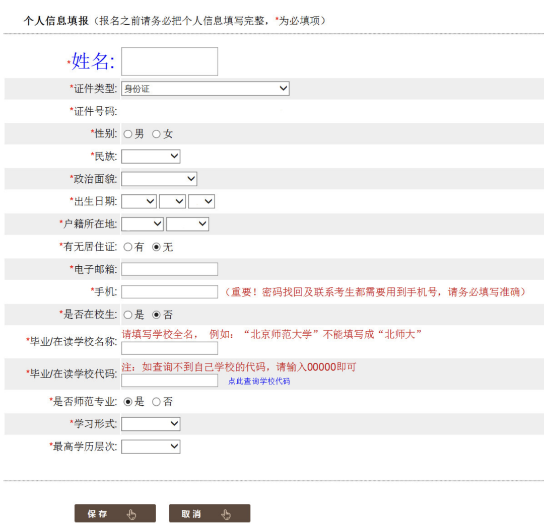Open the birth year dropdown in 出生日期
This screenshot has width=544, height=531.
[x=139, y=201]
